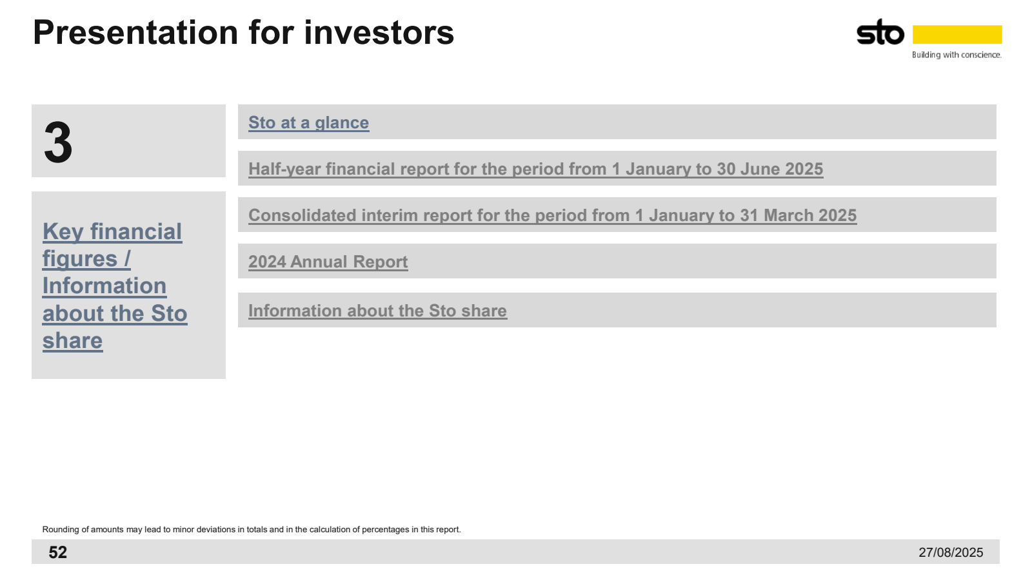Click the rounding of amounts footnote

(x=252, y=529)
